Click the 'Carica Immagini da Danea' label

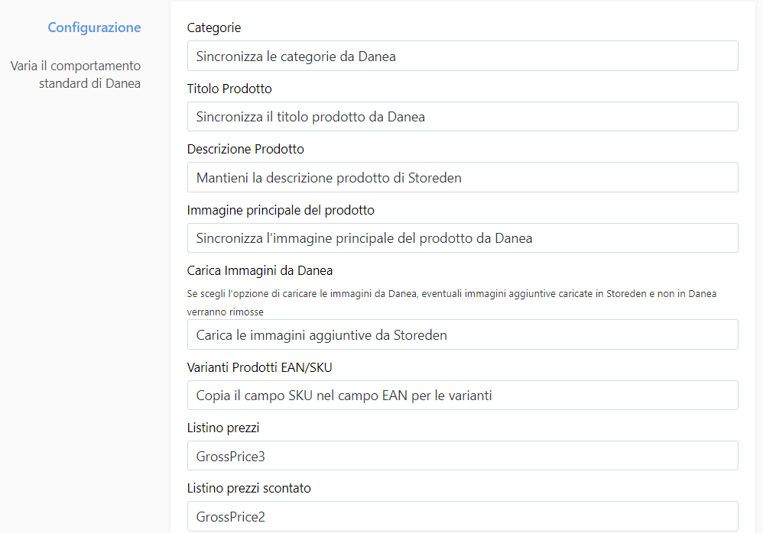tap(260, 270)
